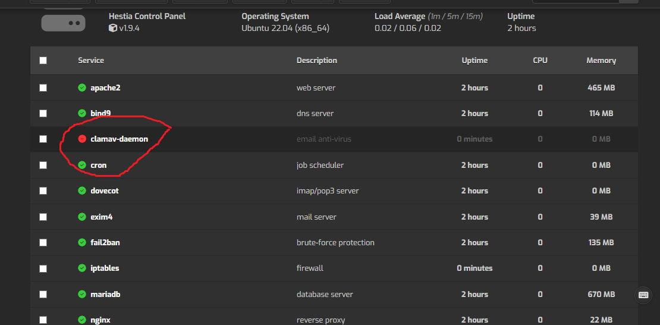Screen dimensions: 660x325
Task: Click the server icon beside Hestia Control Panel
Action: (x=63, y=23)
